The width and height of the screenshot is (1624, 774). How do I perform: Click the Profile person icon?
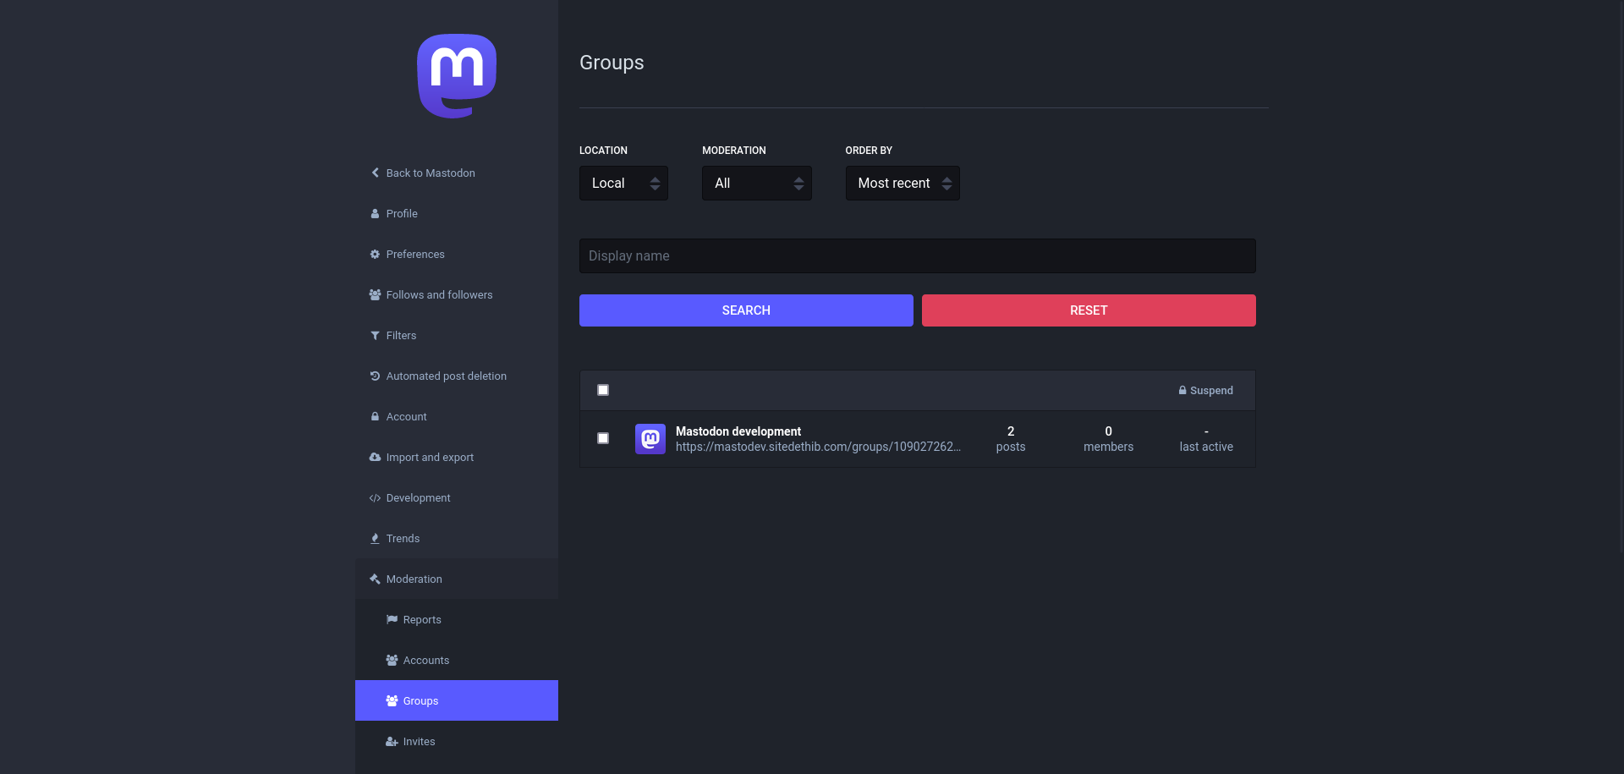click(375, 213)
